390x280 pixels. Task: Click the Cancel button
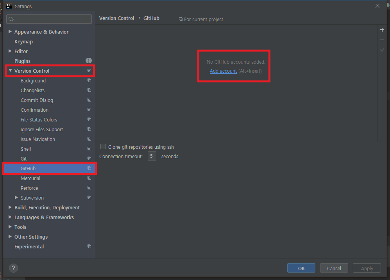pos(334,268)
